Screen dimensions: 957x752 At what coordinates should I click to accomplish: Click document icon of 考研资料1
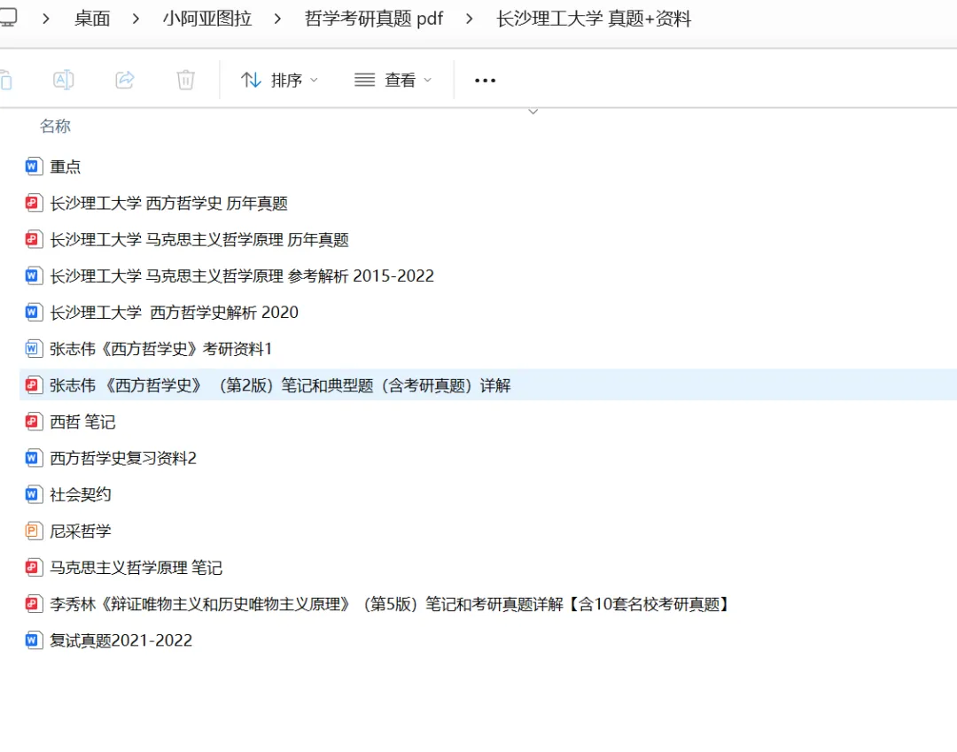click(33, 349)
